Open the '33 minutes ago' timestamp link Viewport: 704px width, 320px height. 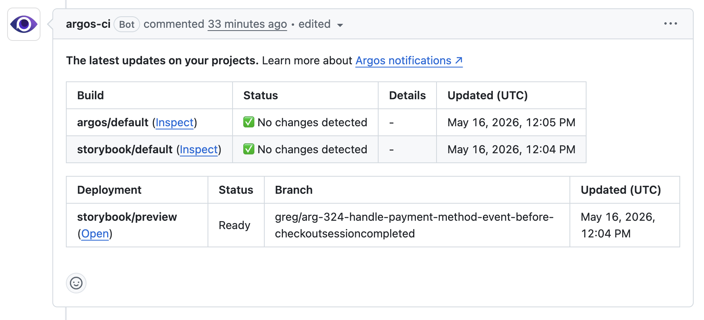tap(247, 24)
